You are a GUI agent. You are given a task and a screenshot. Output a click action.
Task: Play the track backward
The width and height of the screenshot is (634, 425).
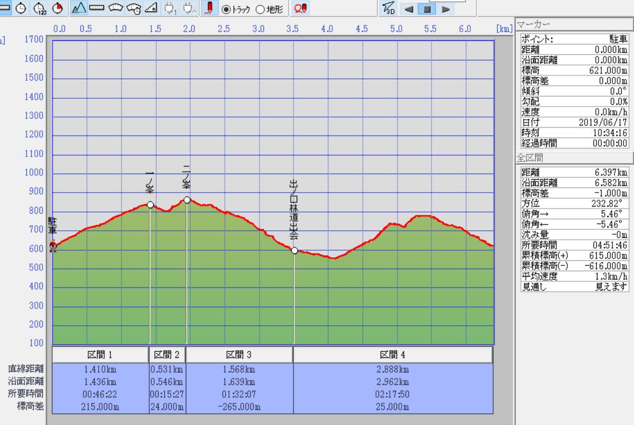[409, 9]
